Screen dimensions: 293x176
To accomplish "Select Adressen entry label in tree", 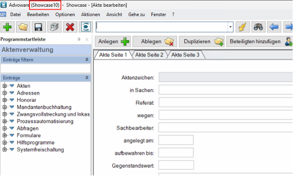I will [x=28, y=93].
